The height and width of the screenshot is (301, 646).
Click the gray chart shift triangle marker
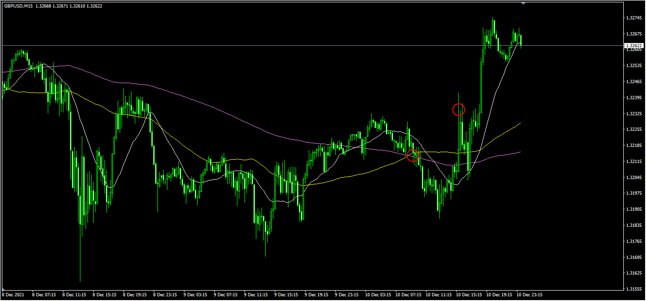523,3
